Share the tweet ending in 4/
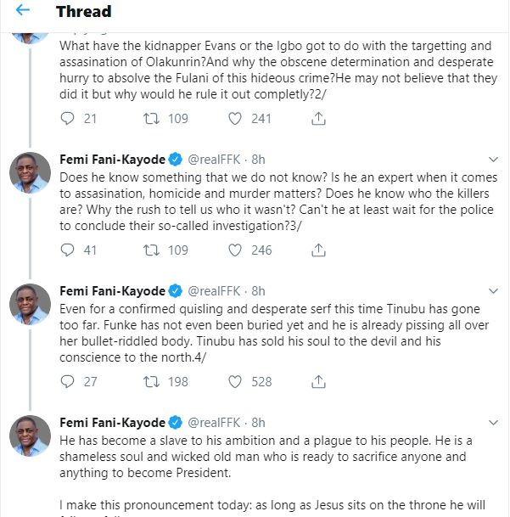 (319, 382)
